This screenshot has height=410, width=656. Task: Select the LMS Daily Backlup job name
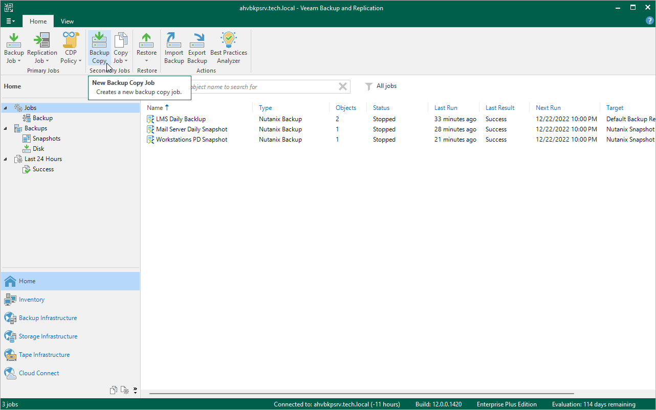tap(181, 119)
